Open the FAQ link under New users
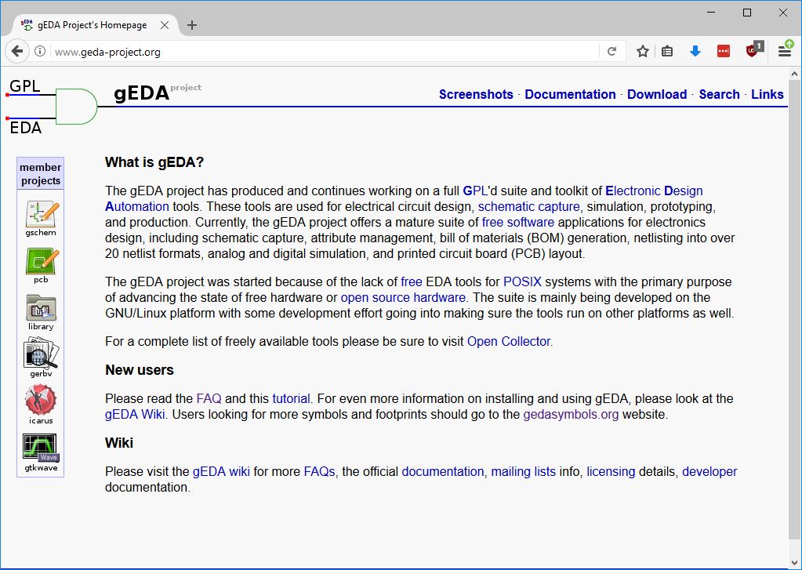The image size is (802, 570). click(209, 398)
